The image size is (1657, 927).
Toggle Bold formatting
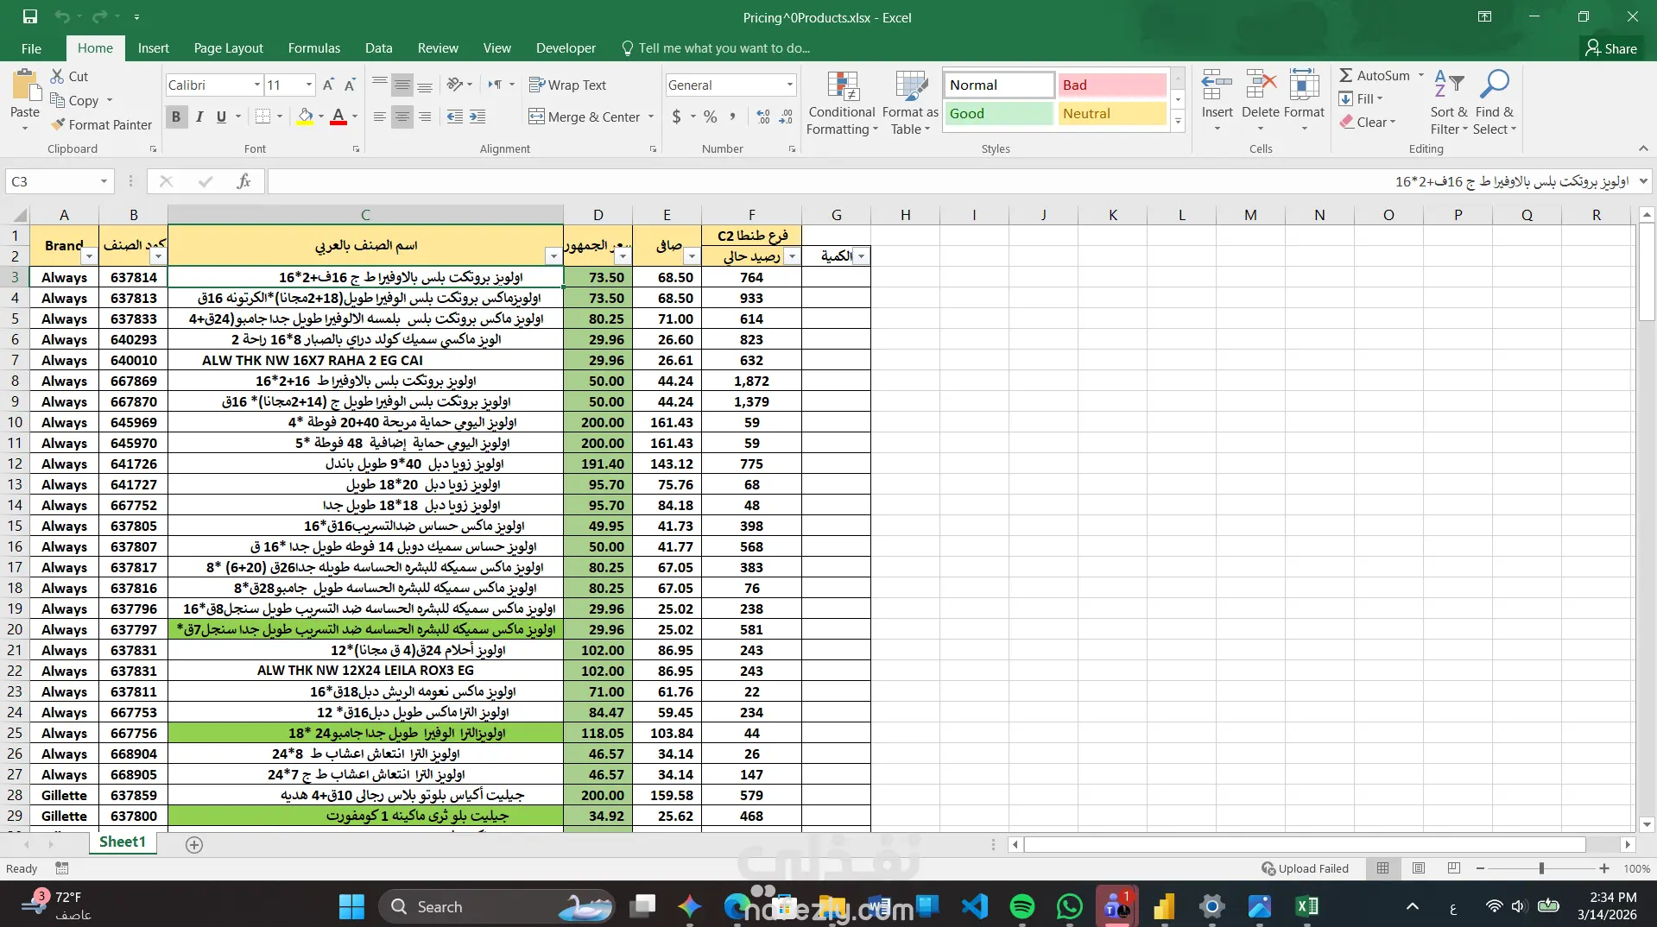point(176,117)
